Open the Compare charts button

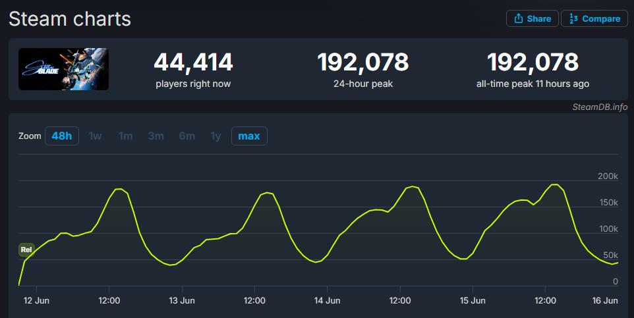click(x=594, y=18)
